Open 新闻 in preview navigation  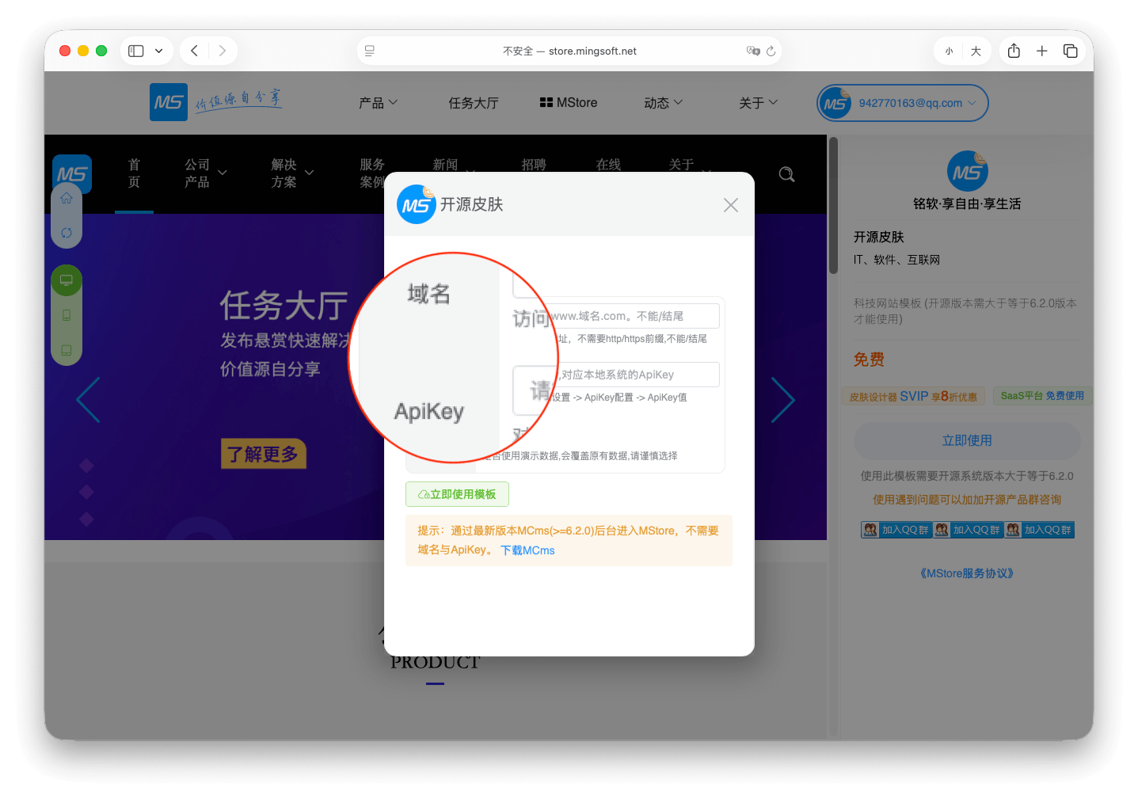445,165
